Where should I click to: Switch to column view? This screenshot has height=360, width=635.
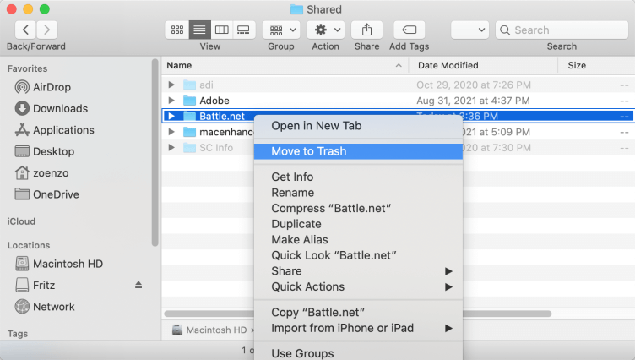221,30
